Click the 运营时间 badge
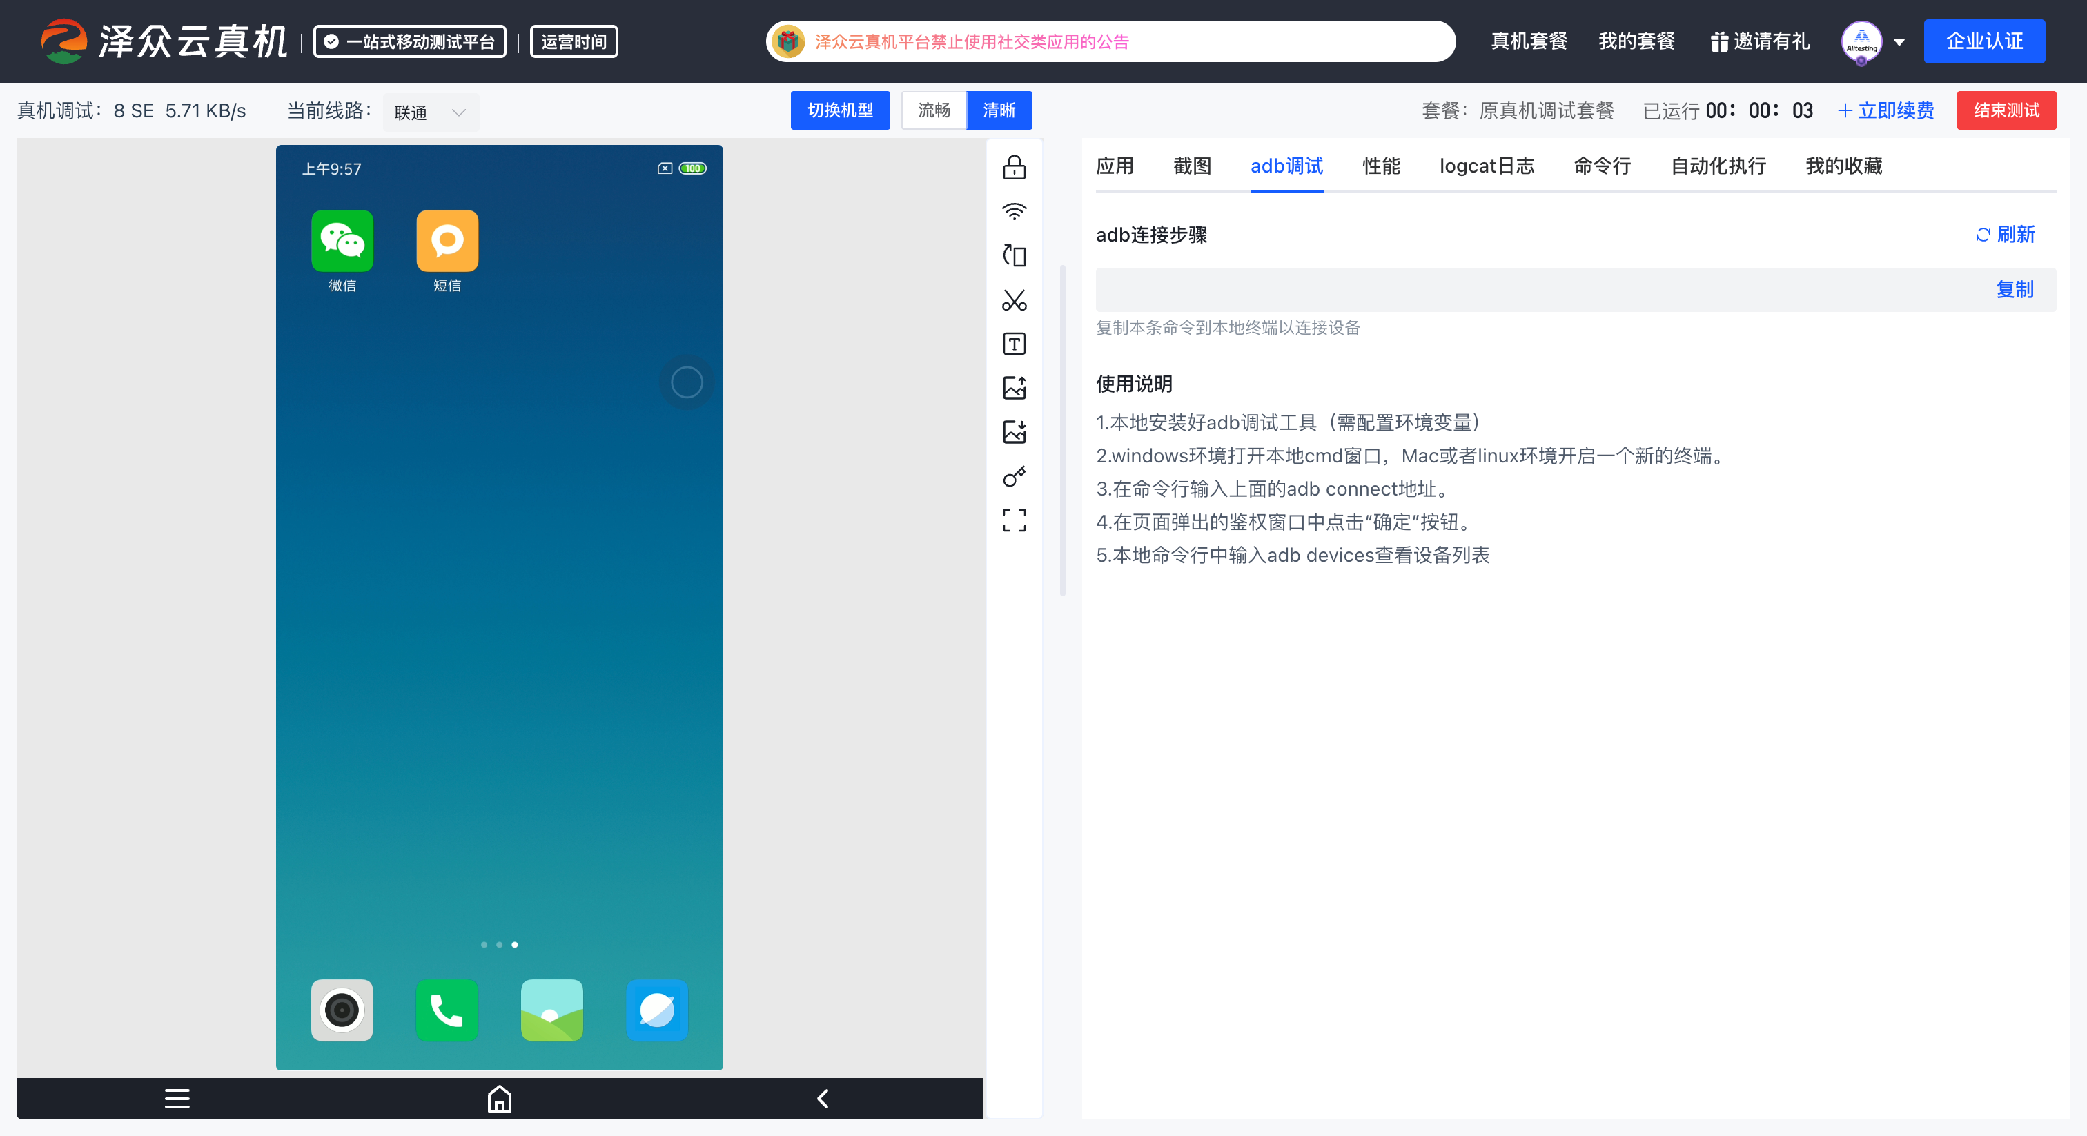 tap(574, 41)
